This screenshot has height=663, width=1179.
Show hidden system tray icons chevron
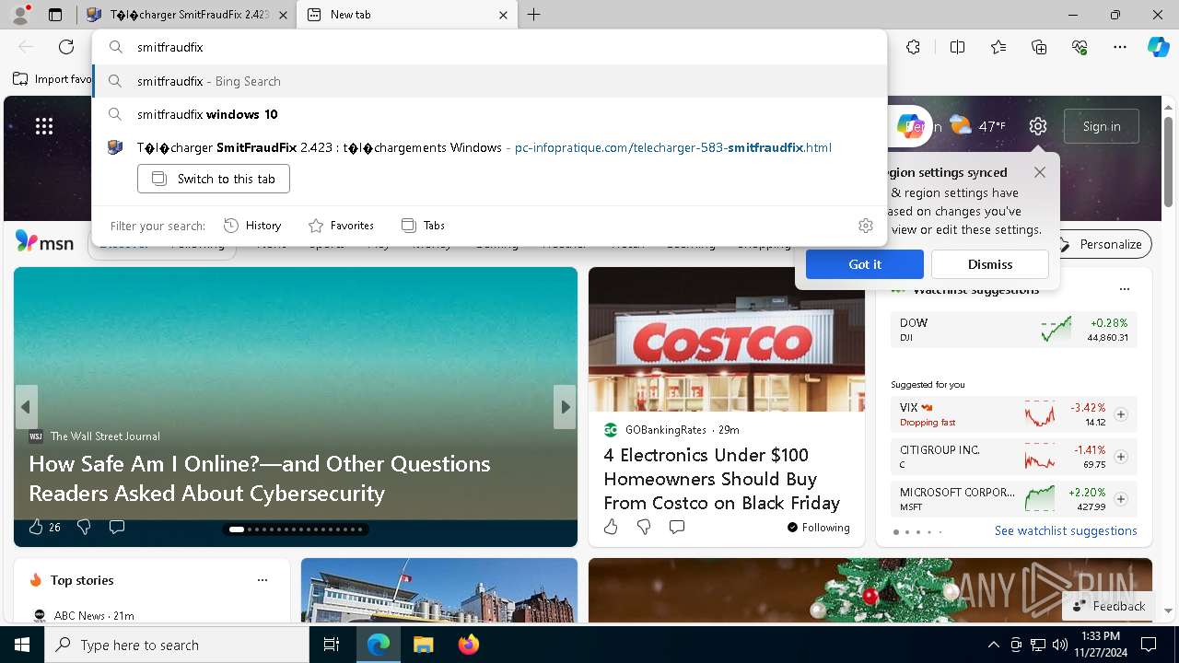tap(993, 645)
